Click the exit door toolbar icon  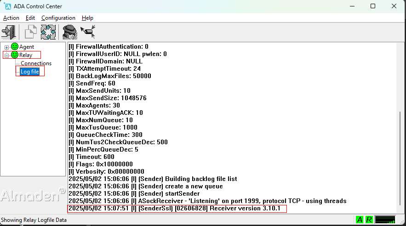coord(9,32)
